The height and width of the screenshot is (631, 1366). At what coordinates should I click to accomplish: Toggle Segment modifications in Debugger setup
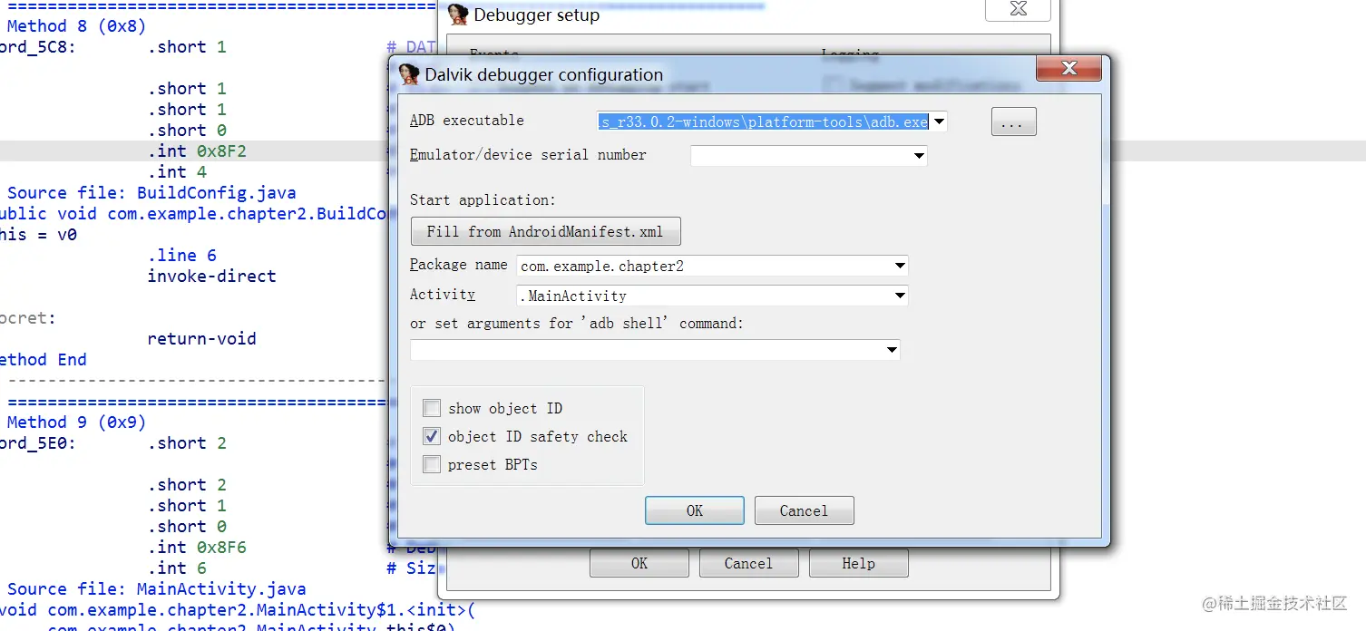(x=831, y=83)
